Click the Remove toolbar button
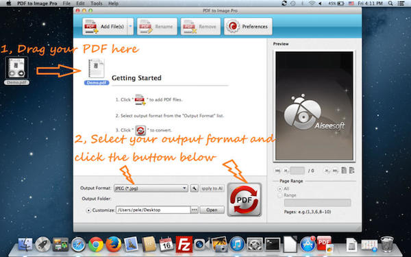Screen dimensions: 411x257 pyautogui.click(x=200, y=27)
